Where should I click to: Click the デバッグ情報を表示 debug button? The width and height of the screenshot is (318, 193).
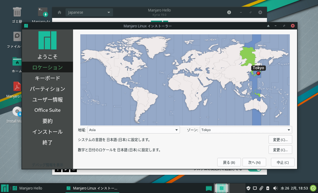pyautogui.click(x=48, y=165)
